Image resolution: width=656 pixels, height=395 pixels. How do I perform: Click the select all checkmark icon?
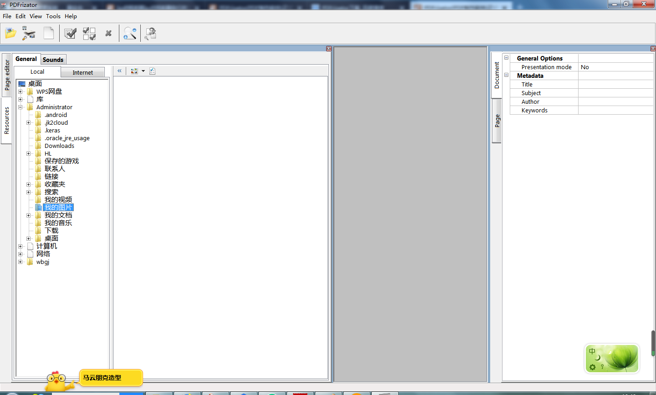[70, 33]
